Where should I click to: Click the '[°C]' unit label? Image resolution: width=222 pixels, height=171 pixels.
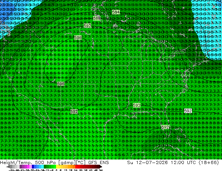[81, 163]
